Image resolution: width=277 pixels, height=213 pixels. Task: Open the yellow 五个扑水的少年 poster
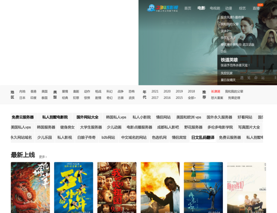(73, 187)
